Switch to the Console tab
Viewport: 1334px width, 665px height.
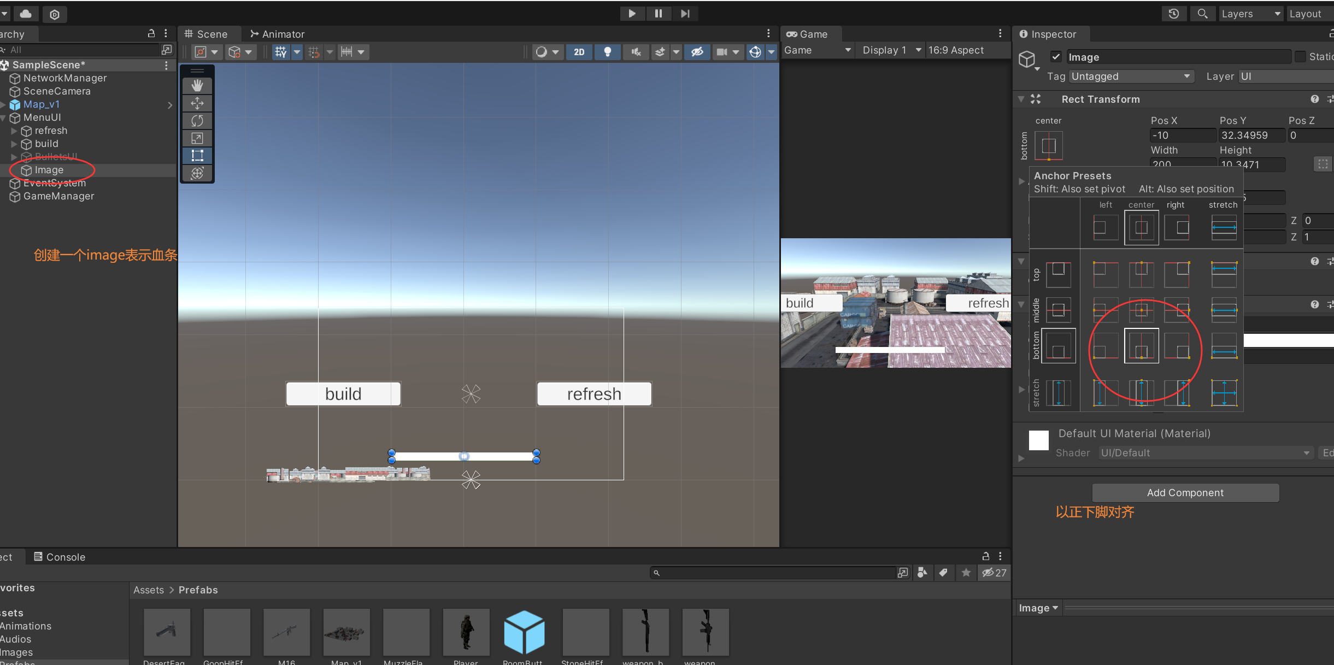(x=60, y=557)
